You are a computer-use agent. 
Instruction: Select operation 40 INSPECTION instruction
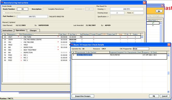(x=28, y=48)
